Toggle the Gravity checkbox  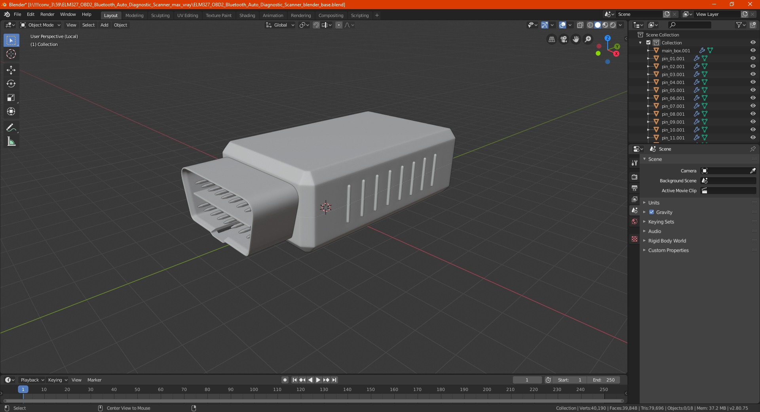tap(652, 212)
